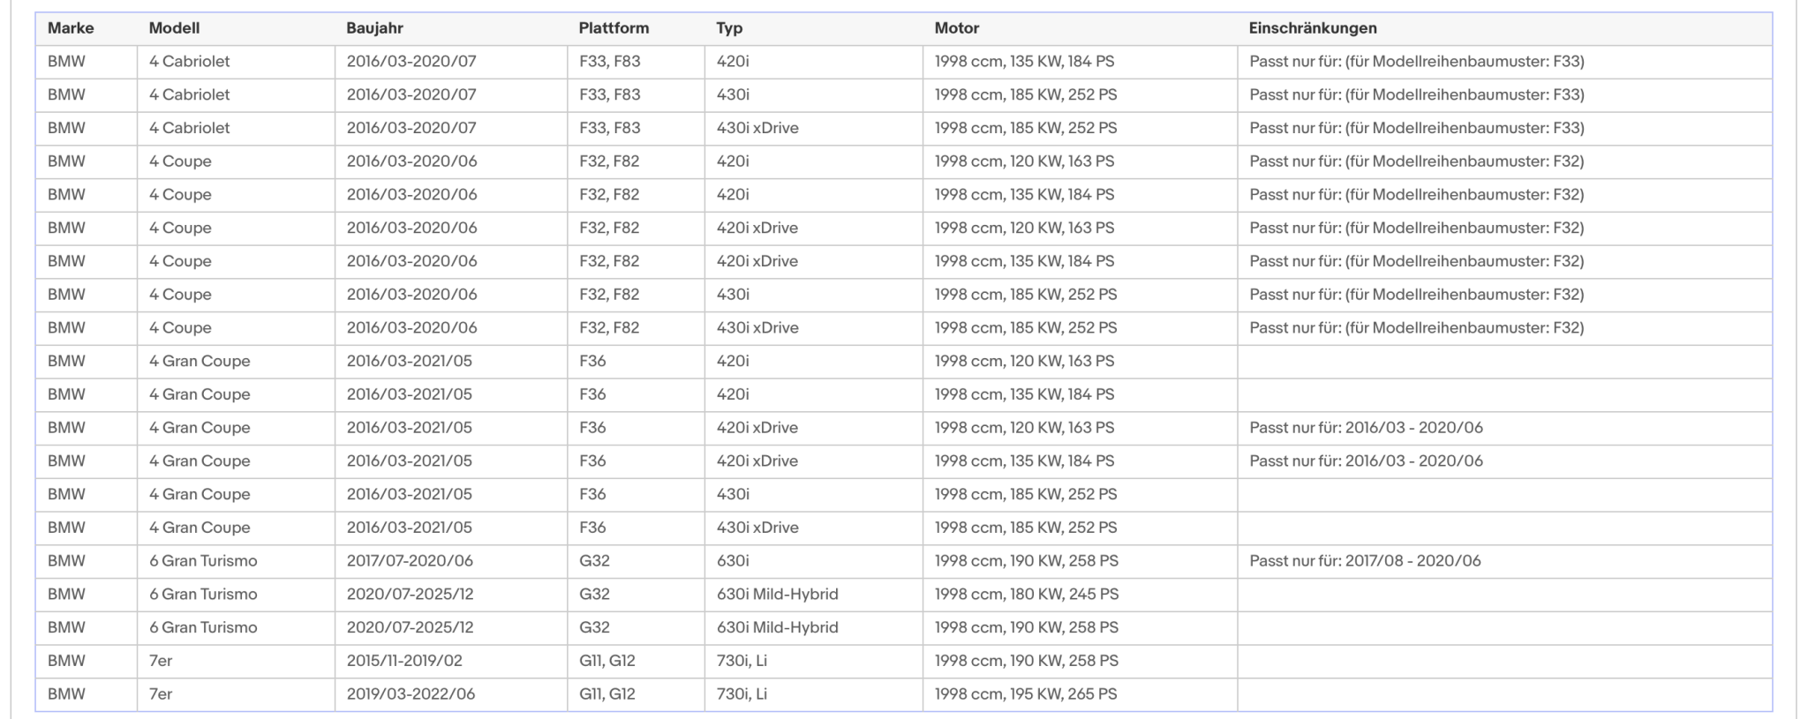Select "2016/03-2021/05" in Gran Coupe 430i xDrive row
The image size is (1808, 719).
coord(410,528)
